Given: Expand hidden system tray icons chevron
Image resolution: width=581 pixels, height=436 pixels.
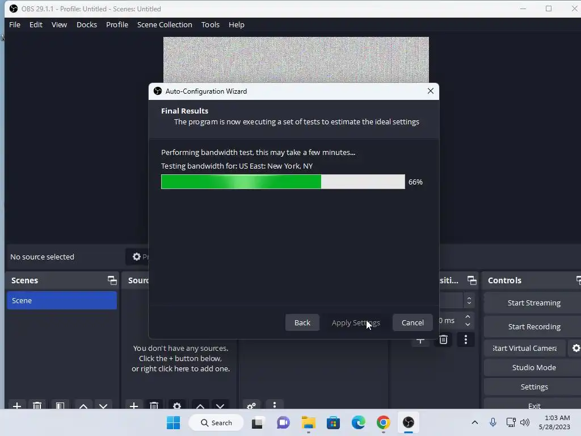Looking at the screenshot, I should click(x=475, y=422).
